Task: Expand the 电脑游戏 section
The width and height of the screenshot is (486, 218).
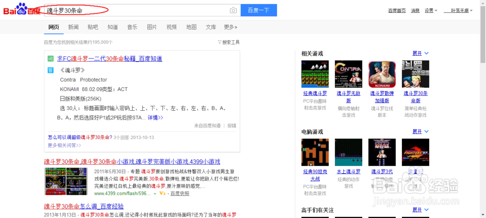Action: (x=420, y=132)
